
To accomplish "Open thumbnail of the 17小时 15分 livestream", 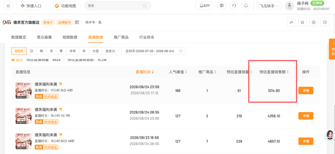I will click(x=24, y=90).
